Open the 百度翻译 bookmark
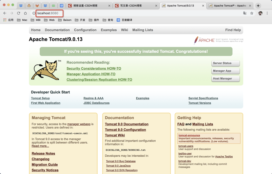This screenshot has width=272, height=174. pyautogui.click(x=125, y=20)
